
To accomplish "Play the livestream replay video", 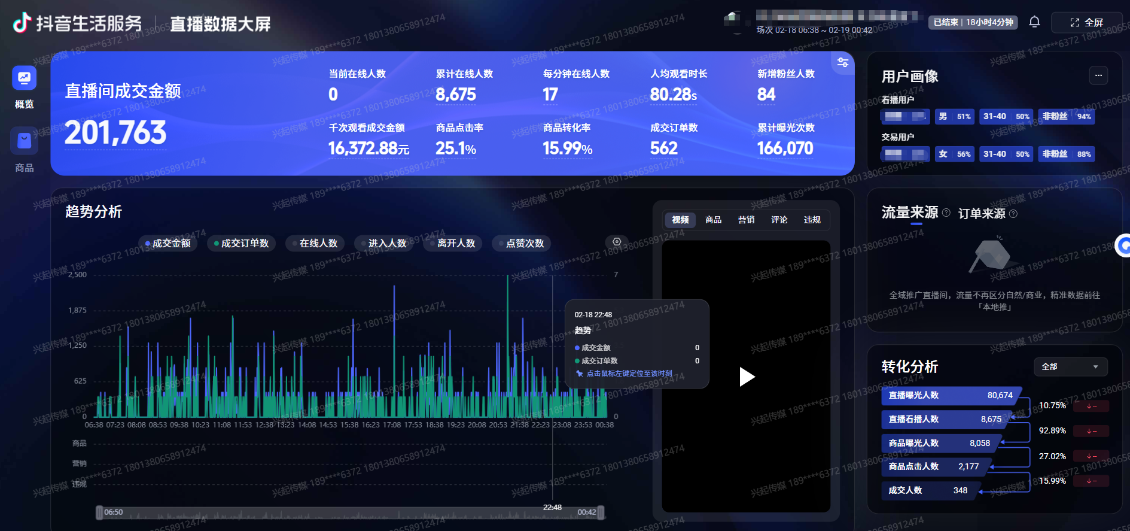I will pos(747,377).
